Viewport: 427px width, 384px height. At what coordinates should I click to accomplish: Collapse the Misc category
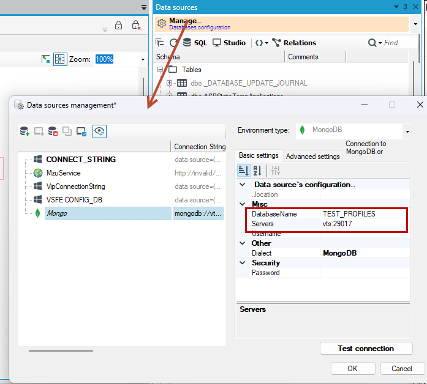[x=242, y=204]
